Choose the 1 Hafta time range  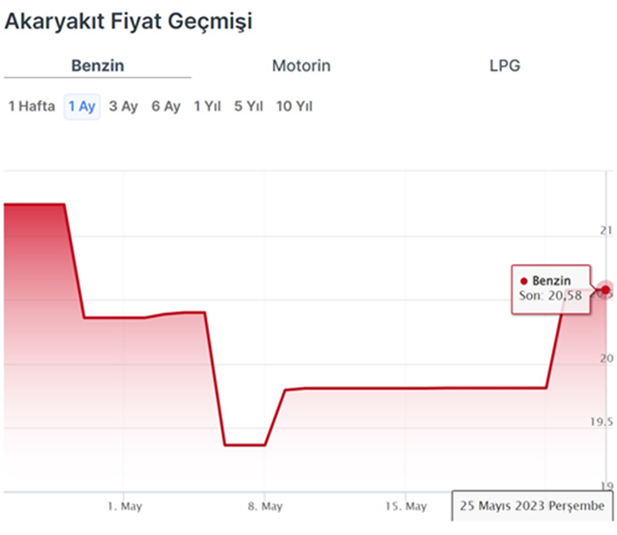tap(32, 107)
